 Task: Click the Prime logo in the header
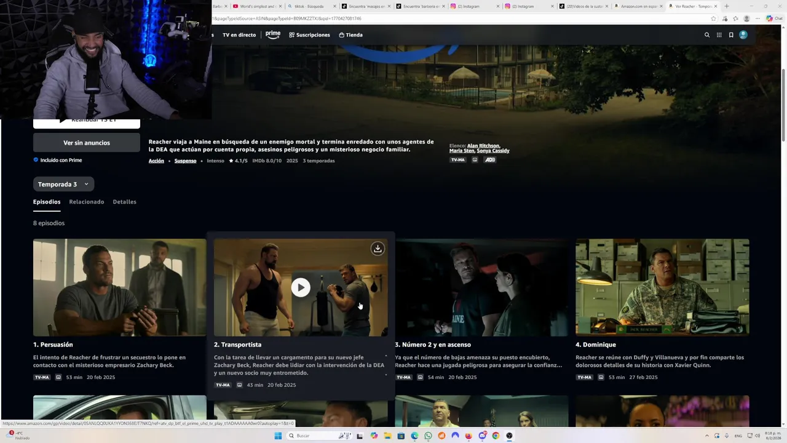[273, 34]
